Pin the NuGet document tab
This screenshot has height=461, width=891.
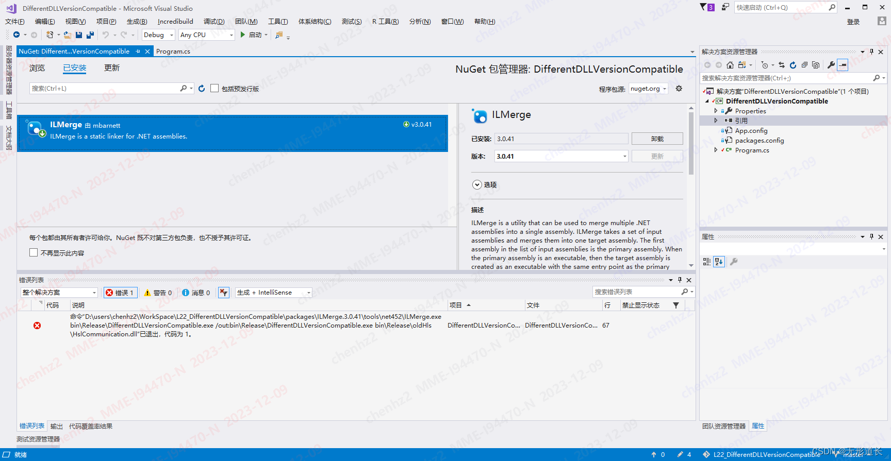click(138, 52)
